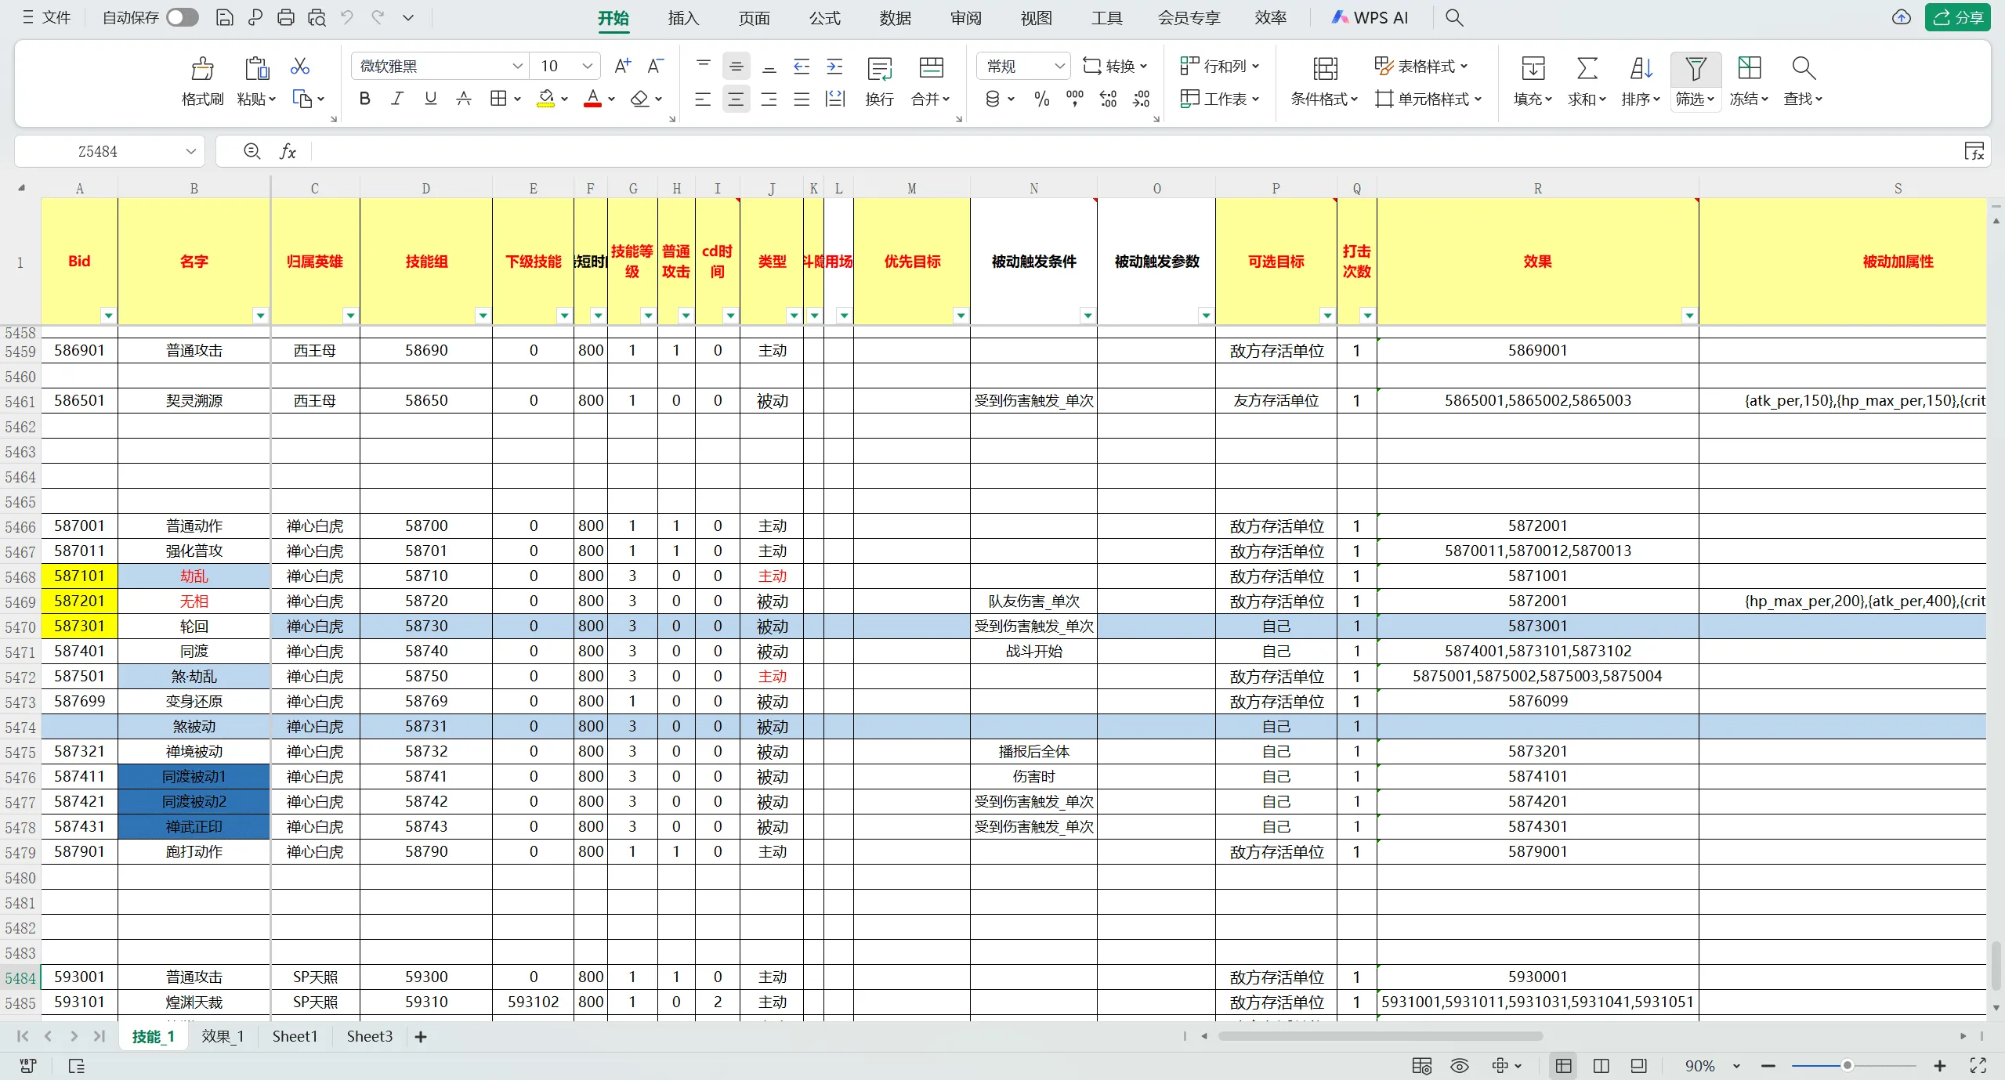Click the font color red swatch
2005x1080 pixels.
pos(592,99)
